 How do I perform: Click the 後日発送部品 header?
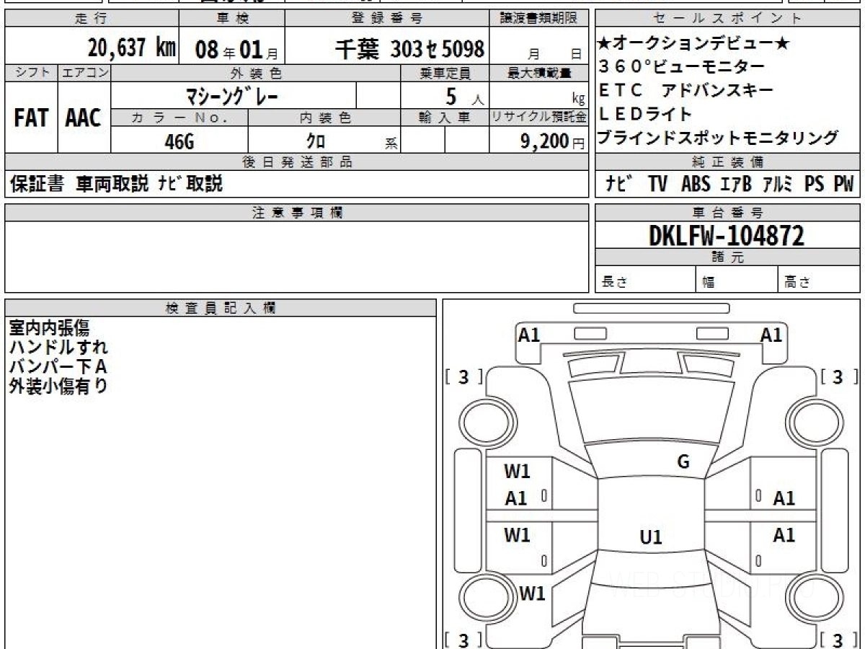point(297,162)
